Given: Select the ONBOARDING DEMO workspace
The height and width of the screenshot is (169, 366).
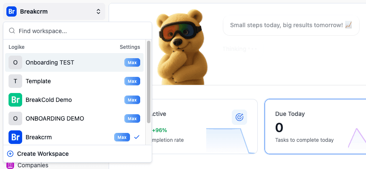Looking at the screenshot, I should (x=74, y=118).
